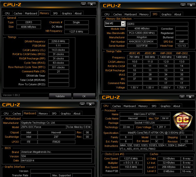Image resolution: width=196 pixels, height=177 pixels.
Task: Click the FSB:DRAM 1:11 value
Action: point(59,46)
